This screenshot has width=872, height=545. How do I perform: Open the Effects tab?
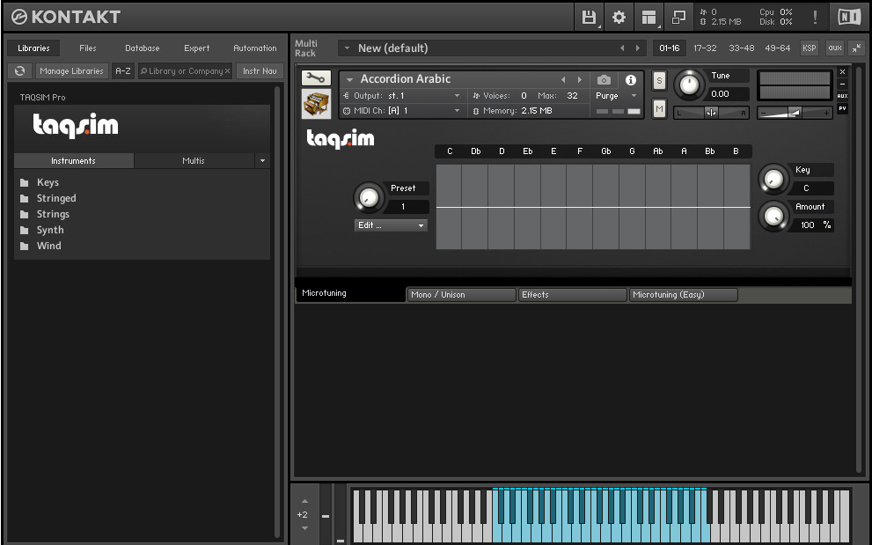tap(572, 294)
